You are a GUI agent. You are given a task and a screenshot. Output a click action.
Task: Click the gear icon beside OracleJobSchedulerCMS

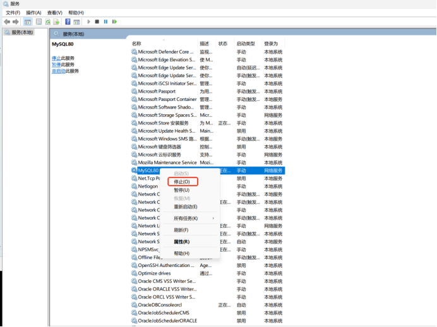[x=134, y=312]
